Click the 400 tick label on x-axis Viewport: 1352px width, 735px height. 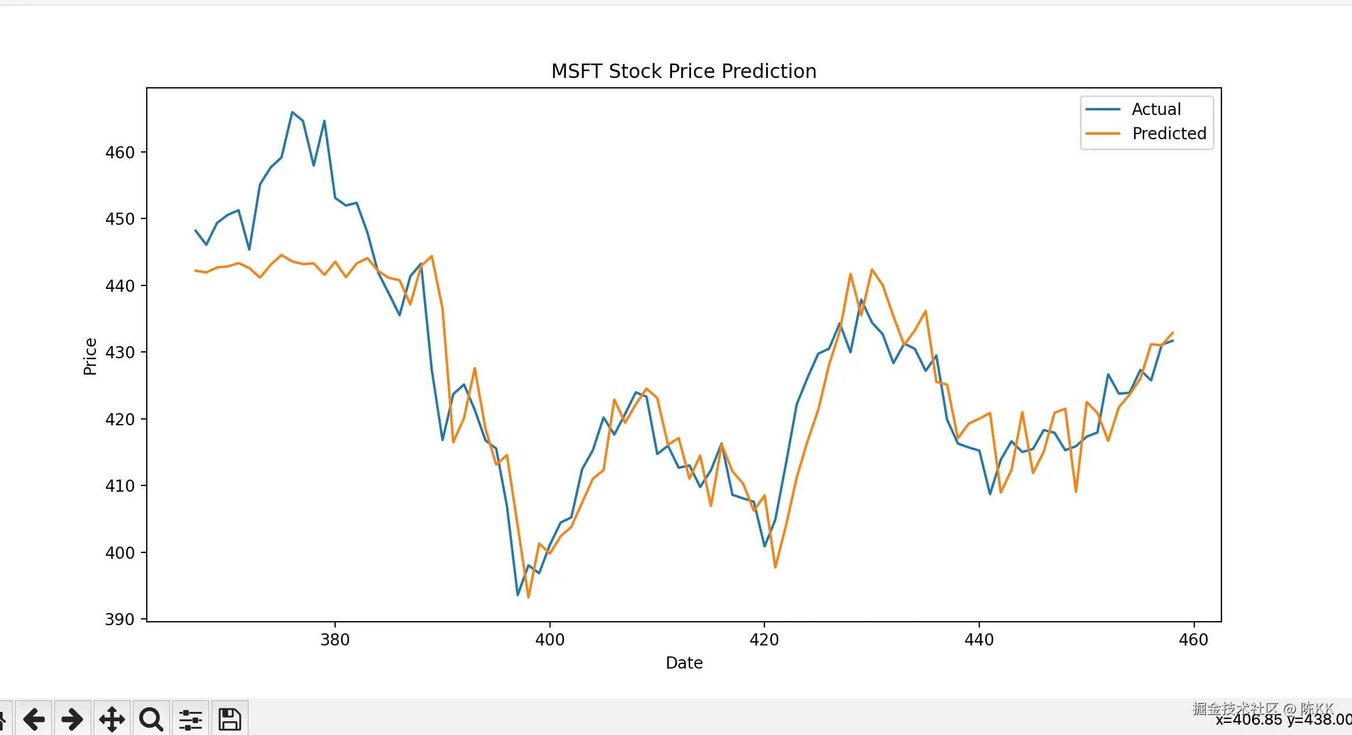coord(549,640)
